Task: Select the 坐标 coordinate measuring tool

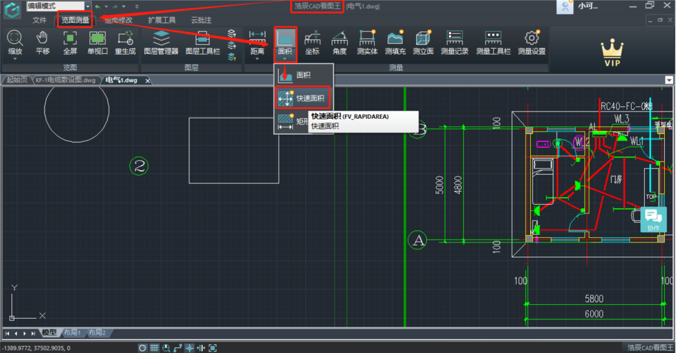Action: pyautogui.click(x=312, y=41)
